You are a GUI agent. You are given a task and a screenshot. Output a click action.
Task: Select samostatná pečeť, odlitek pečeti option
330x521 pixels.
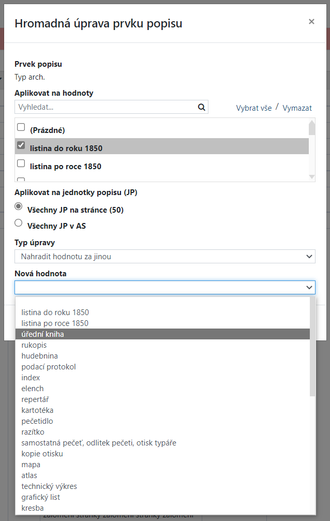pos(99,443)
